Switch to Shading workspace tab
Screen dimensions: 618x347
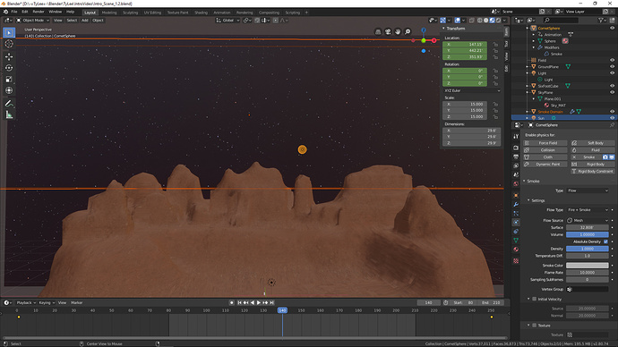(201, 13)
